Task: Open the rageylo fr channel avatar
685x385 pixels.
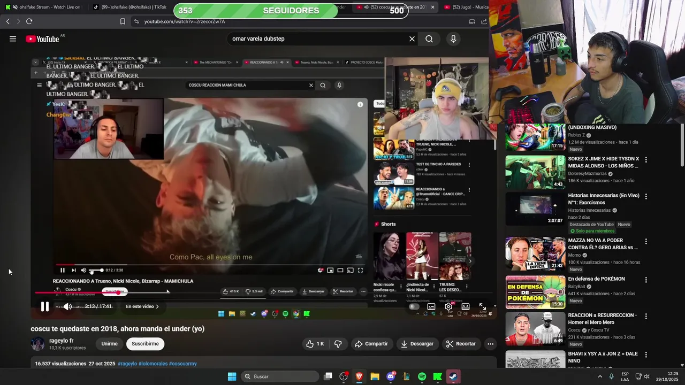Action: tap(38, 344)
